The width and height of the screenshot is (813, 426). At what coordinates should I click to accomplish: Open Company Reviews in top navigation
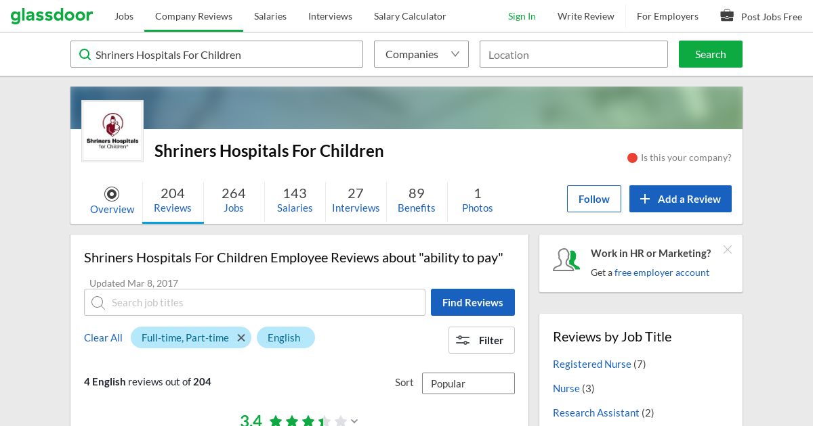click(194, 16)
